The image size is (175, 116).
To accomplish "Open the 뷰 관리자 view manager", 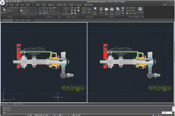I will [25, 11].
